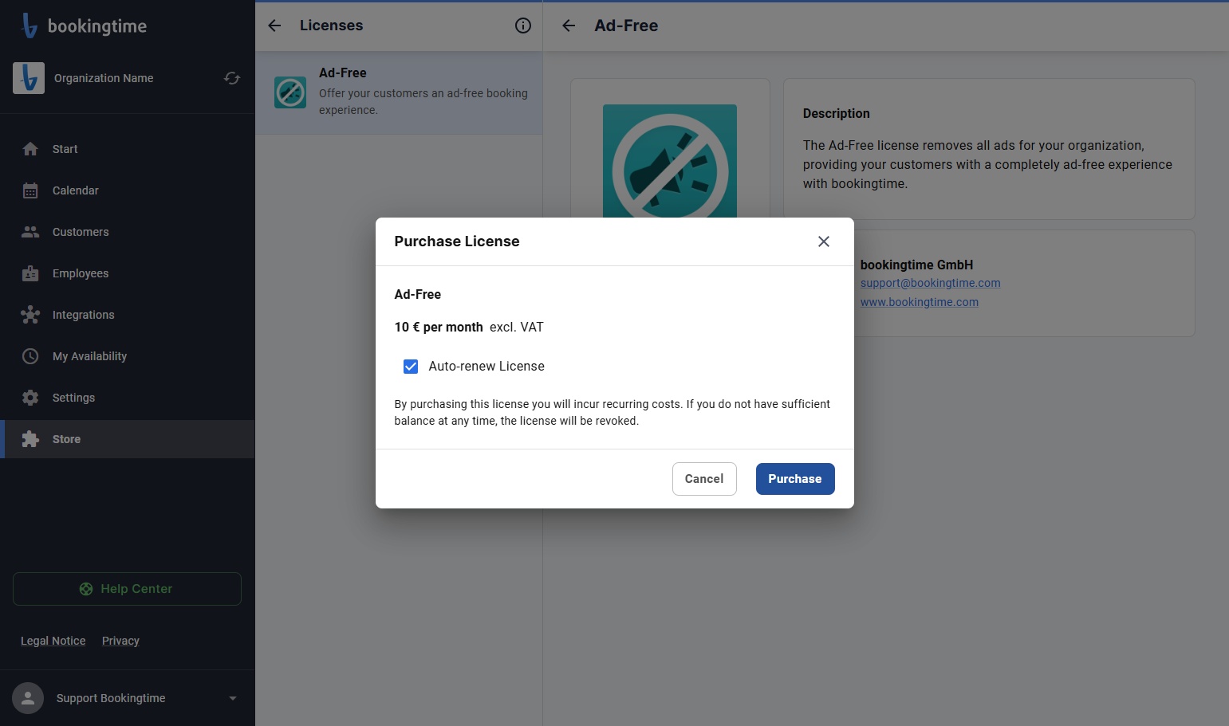Viewport: 1229px width, 726px height.
Task: Click the Organization Name label
Action: pos(104,78)
